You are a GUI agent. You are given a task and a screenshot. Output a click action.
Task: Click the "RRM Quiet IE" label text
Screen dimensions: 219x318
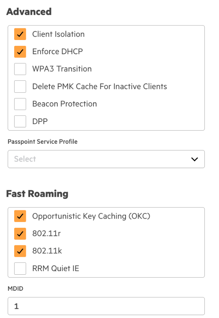coord(56,269)
